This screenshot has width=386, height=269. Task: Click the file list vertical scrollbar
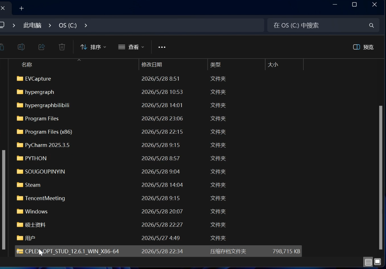[381, 177]
